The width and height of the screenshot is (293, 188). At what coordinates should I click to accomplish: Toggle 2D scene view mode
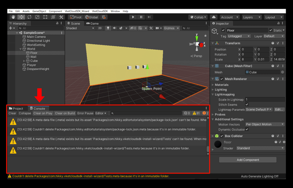tap(100, 28)
